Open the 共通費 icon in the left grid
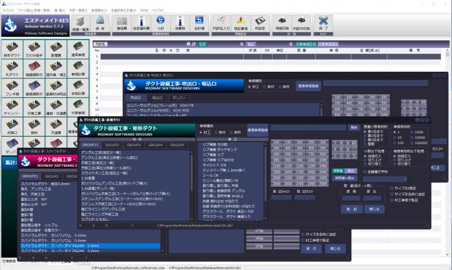 (x=56, y=126)
